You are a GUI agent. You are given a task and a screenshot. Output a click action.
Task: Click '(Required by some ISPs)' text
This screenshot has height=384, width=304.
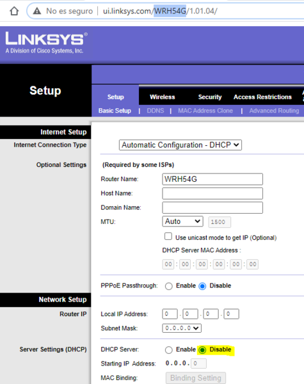click(138, 165)
